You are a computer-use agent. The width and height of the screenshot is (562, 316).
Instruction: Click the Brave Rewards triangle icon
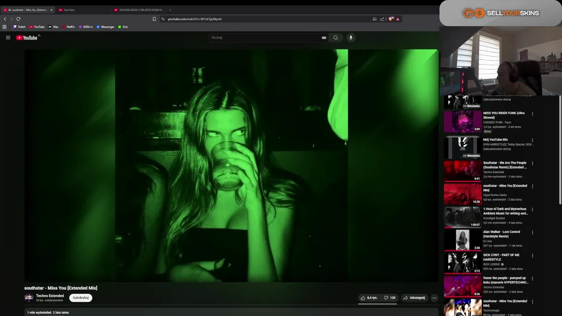coord(397,19)
